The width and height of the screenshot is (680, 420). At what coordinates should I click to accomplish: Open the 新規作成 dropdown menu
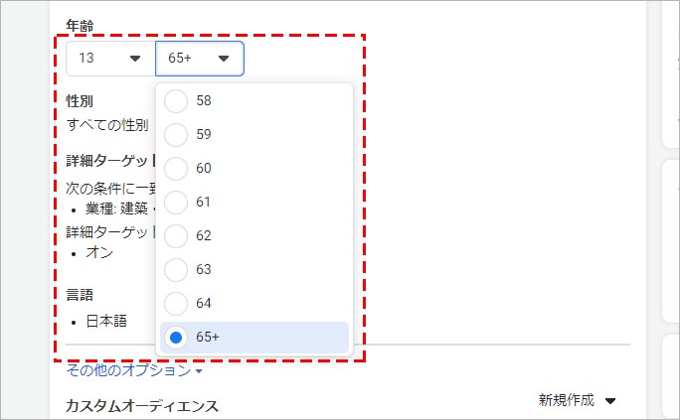[x=577, y=400]
